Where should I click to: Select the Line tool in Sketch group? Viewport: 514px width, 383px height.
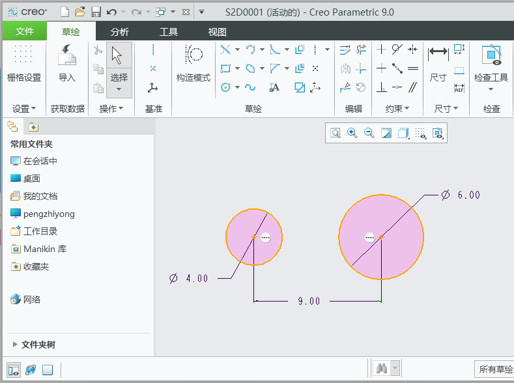coord(225,50)
